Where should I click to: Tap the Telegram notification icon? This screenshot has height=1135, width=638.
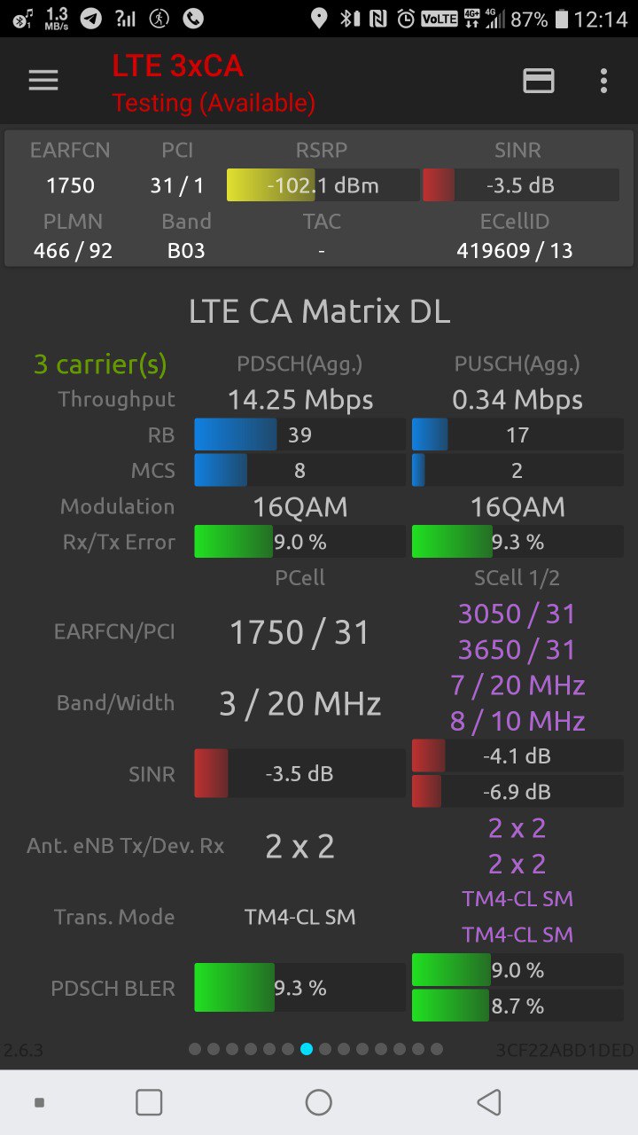coord(90,19)
